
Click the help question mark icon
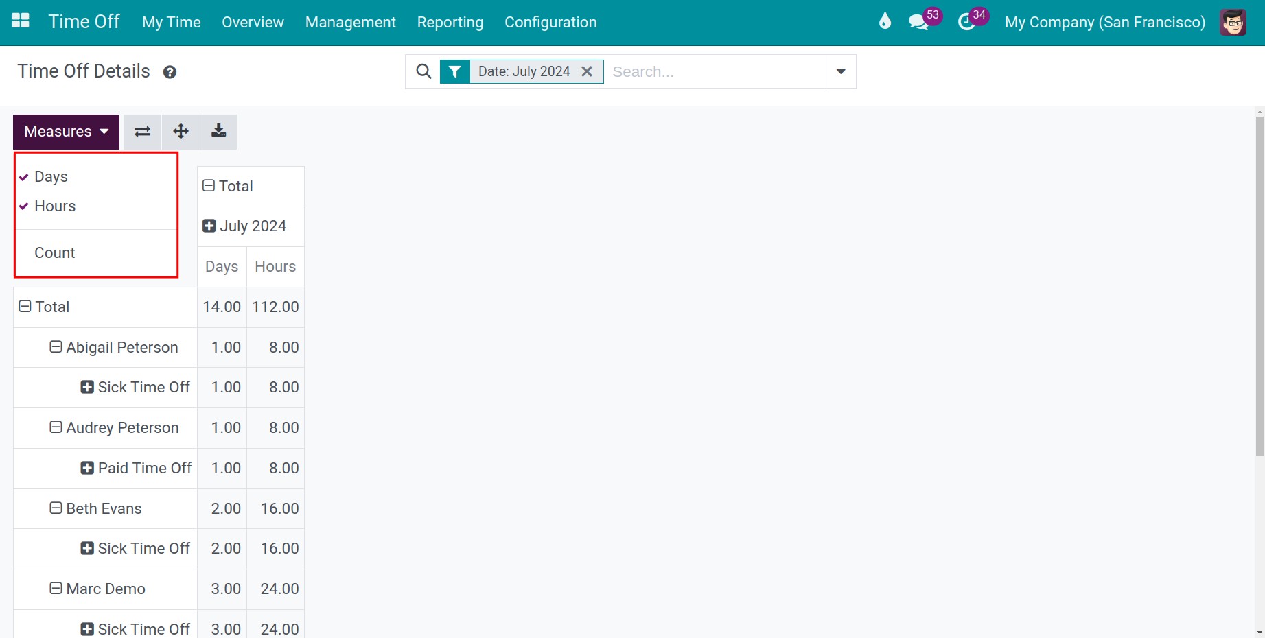pos(170,72)
